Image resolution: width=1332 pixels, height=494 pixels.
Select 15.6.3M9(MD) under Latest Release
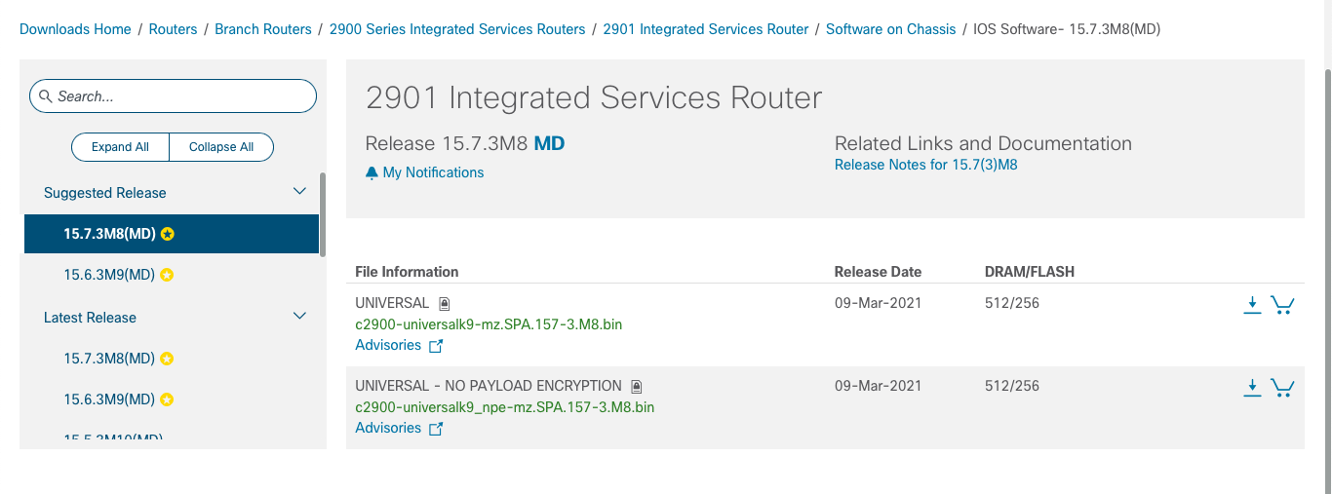coord(109,399)
